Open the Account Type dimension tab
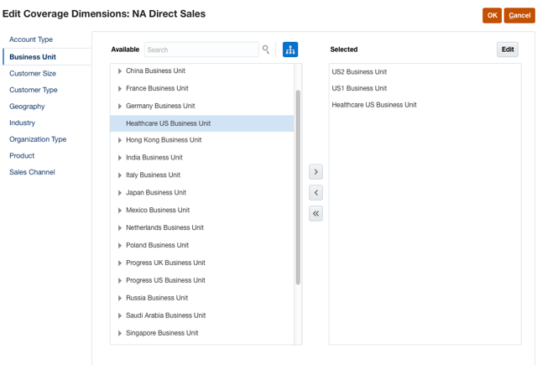 (x=31, y=39)
